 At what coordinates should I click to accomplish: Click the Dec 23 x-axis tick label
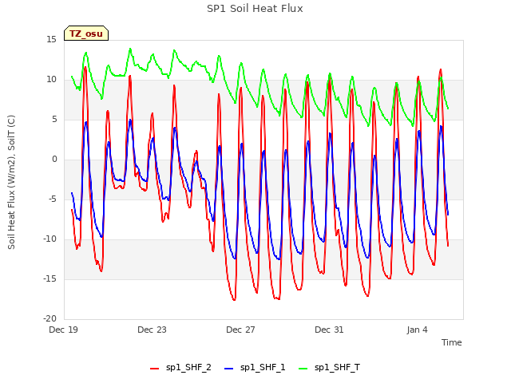click(152, 330)
